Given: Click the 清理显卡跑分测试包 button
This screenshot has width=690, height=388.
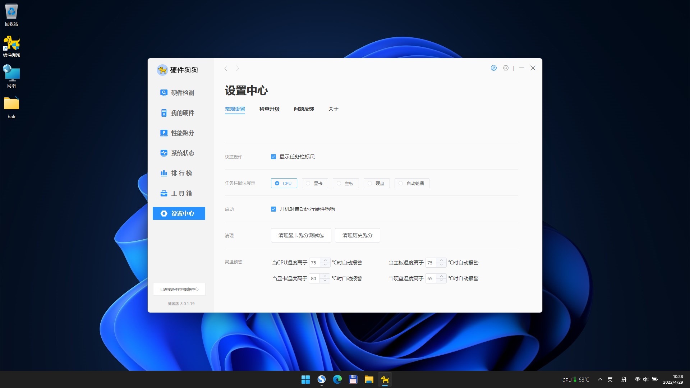Looking at the screenshot, I should point(301,235).
